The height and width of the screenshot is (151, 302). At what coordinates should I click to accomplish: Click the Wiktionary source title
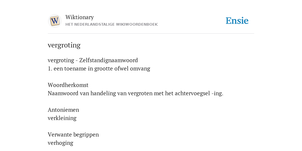point(80,17)
